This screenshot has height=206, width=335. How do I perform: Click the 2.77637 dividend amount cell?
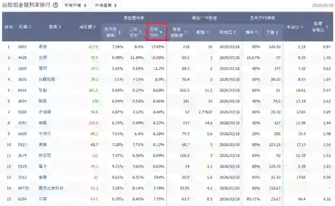[206, 112]
